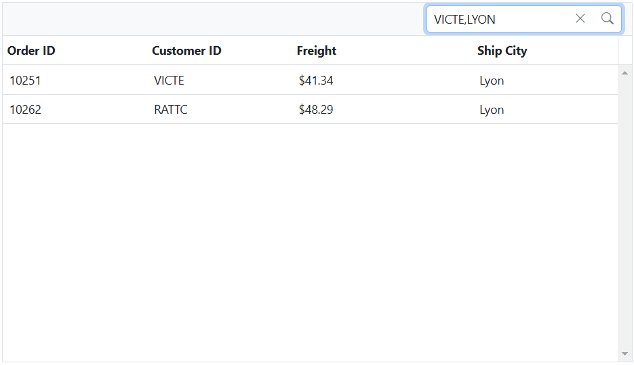
Task: Click the scrollbar down arrow
Action: pos(625,353)
